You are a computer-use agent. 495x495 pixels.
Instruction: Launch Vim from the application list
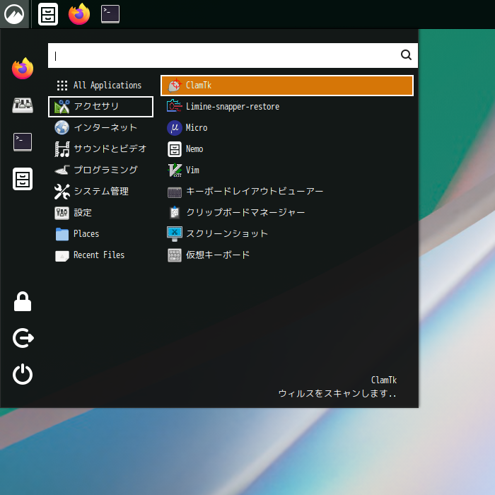pyautogui.click(x=287, y=170)
